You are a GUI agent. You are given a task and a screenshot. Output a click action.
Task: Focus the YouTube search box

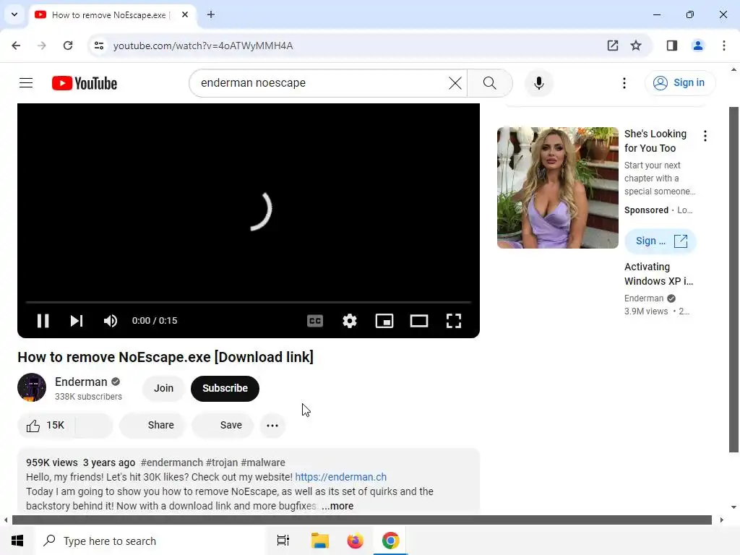321,83
